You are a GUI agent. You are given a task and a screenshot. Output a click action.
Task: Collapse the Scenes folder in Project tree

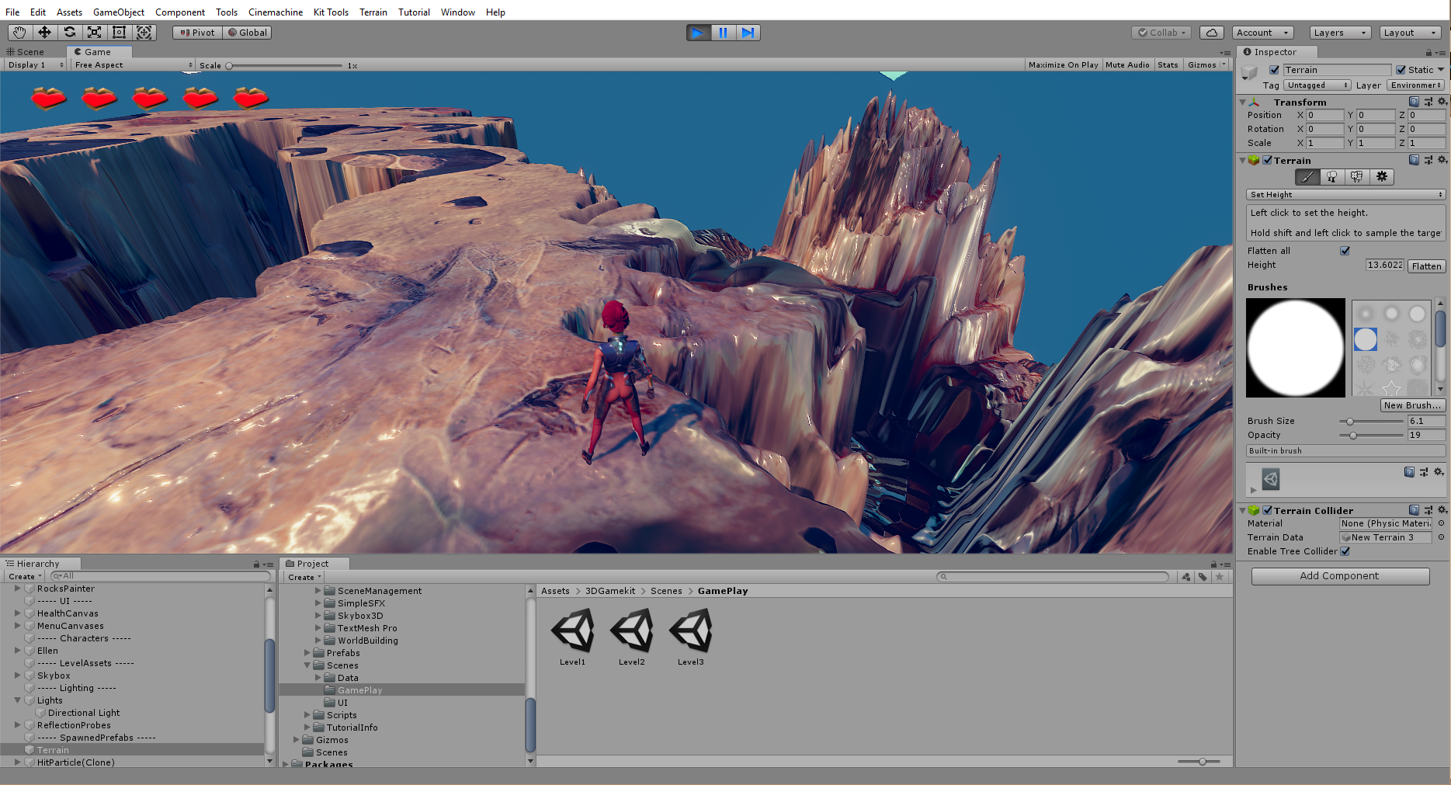[x=307, y=665]
